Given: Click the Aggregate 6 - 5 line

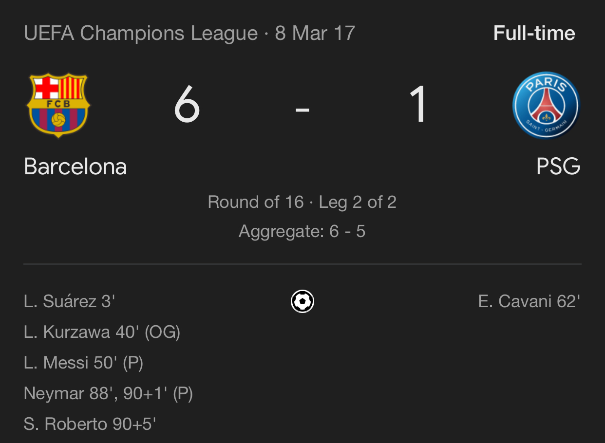Looking at the screenshot, I should click(302, 231).
